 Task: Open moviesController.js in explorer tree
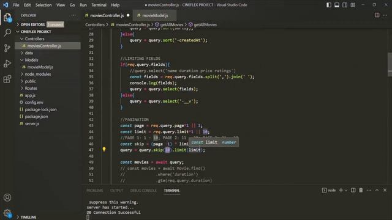[44, 46]
